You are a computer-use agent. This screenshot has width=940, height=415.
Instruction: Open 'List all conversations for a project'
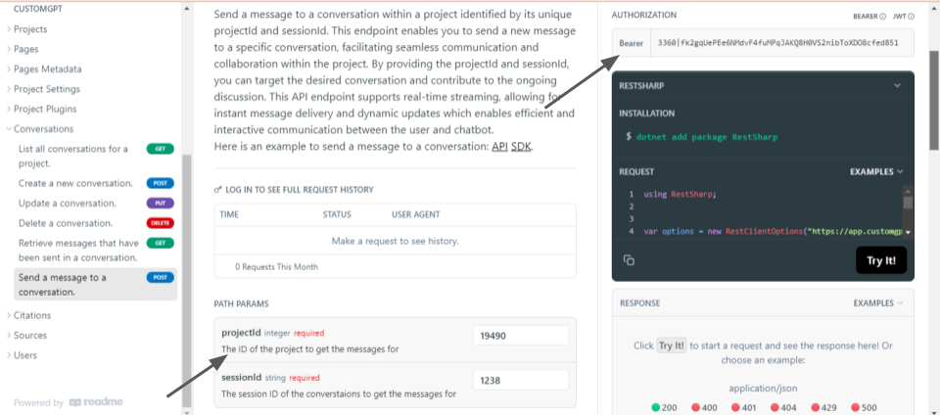click(x=96, y=156)
